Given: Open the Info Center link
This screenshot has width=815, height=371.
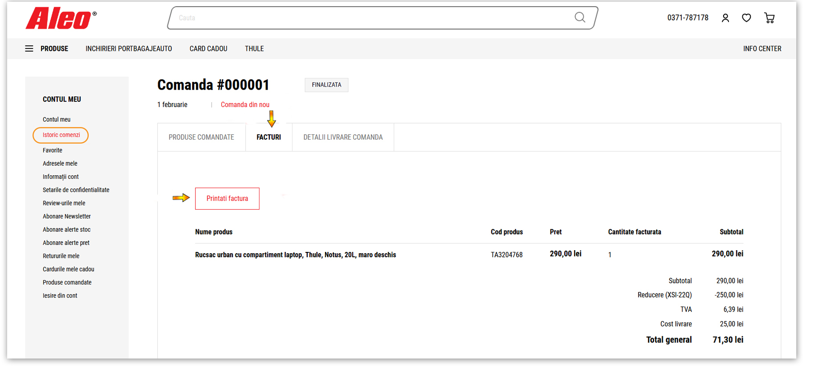Looking at the screenshot, I should [x=762, y=49].
